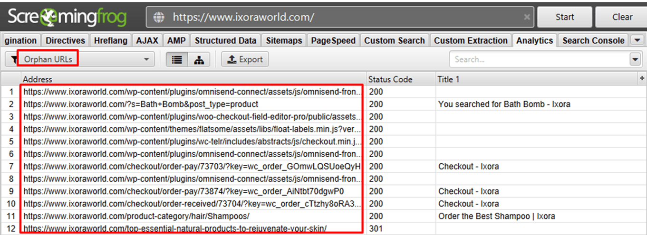Viewport: 647px width, 235px height.
Task: Select the product-category/hair/Shampoos URL
Action: (x=136, y=216)
